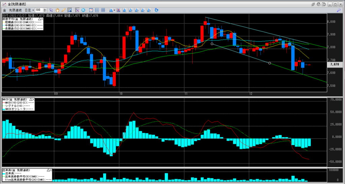
Task: Click the 金[先限連続] window title
Action: coord(17,4)
